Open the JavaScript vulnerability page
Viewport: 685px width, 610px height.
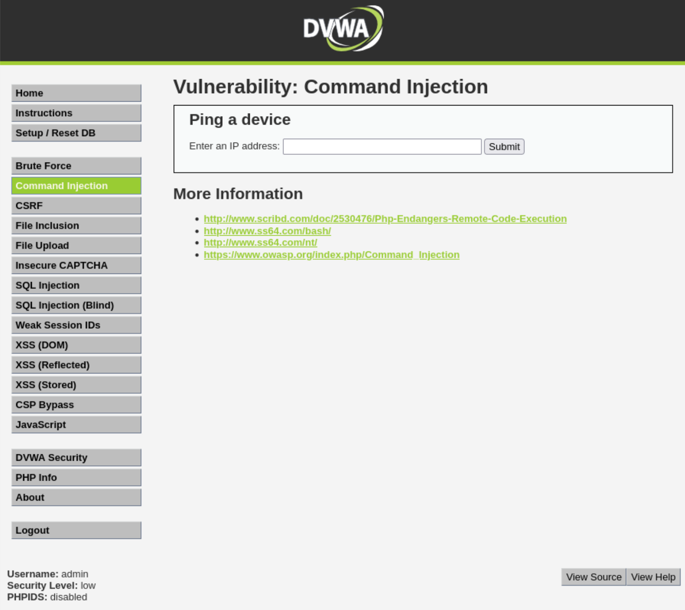pyautogui.click(x=76, y=425)
